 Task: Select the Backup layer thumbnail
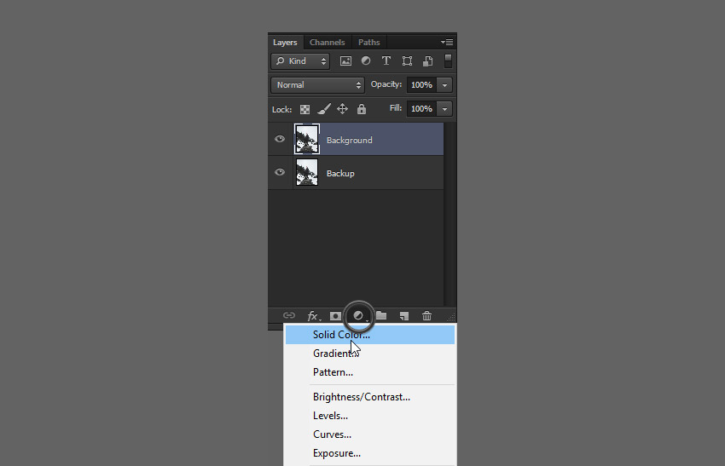point(307,172)
